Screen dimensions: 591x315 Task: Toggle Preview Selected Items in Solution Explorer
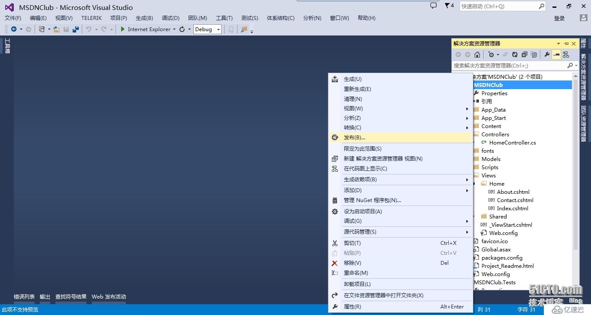[556, 55]
